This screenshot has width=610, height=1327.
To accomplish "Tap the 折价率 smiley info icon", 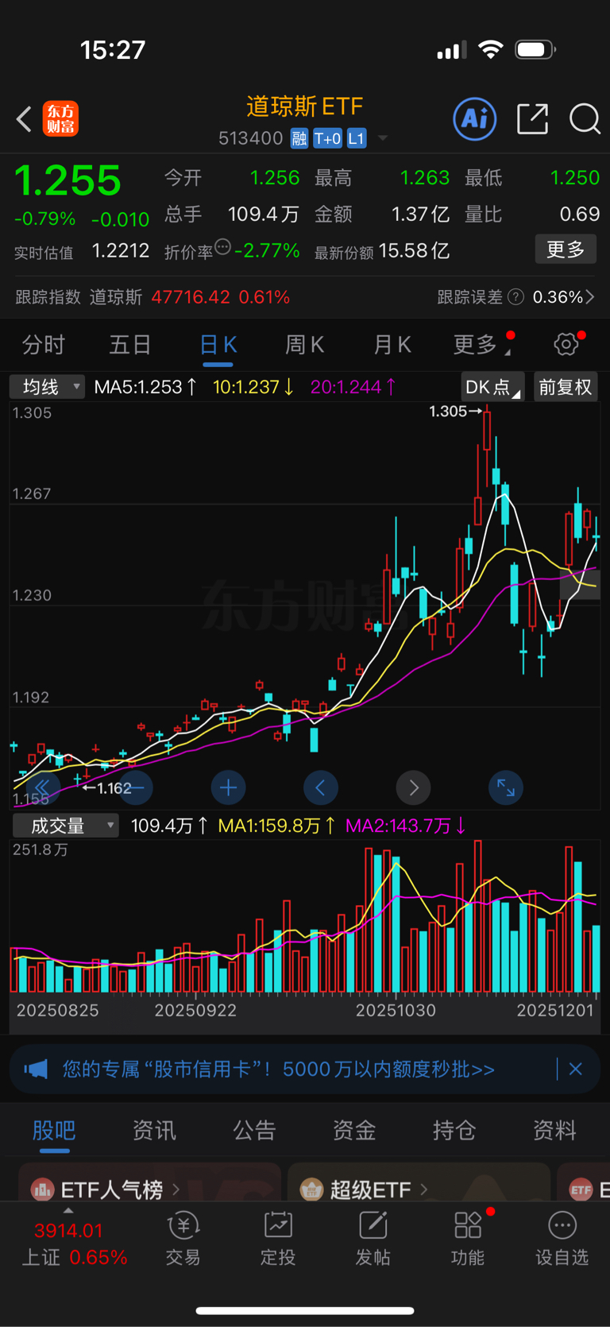I will 223,247.
